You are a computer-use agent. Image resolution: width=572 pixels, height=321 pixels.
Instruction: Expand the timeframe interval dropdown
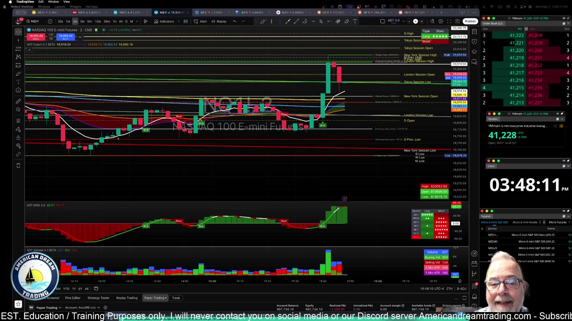136,21
